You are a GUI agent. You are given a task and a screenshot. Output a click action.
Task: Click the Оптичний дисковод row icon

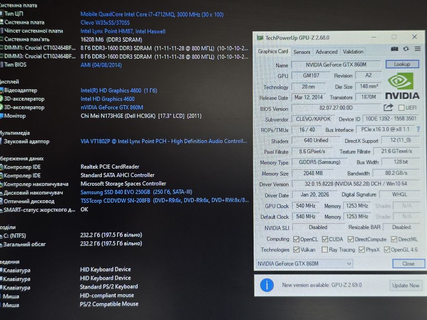1,201
